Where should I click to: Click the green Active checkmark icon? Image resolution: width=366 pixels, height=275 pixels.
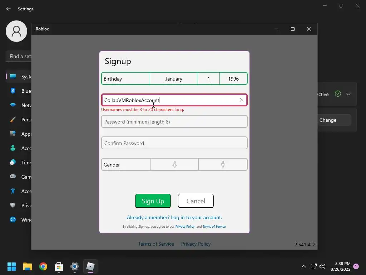[x=338, y=94]
